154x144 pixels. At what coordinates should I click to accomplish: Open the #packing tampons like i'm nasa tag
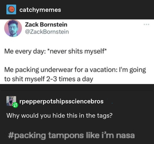71,136
